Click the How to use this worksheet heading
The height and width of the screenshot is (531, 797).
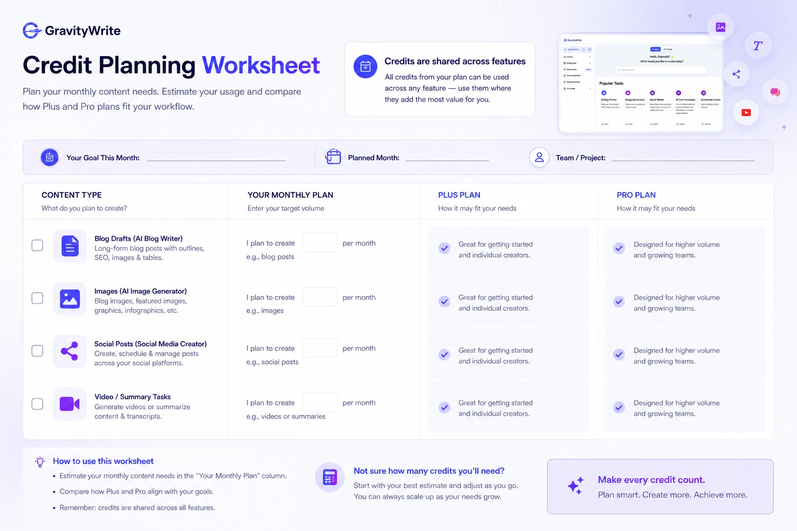(x=103, y=461)
